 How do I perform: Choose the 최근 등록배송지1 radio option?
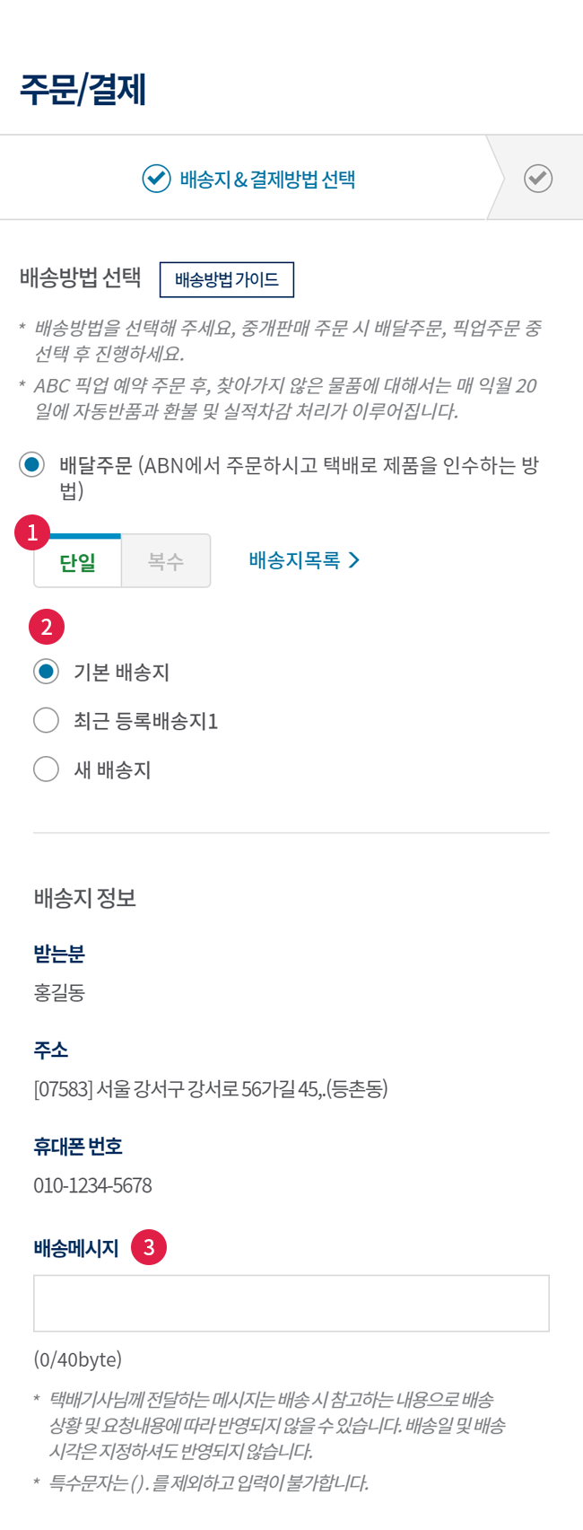click(x=47, y=720)
